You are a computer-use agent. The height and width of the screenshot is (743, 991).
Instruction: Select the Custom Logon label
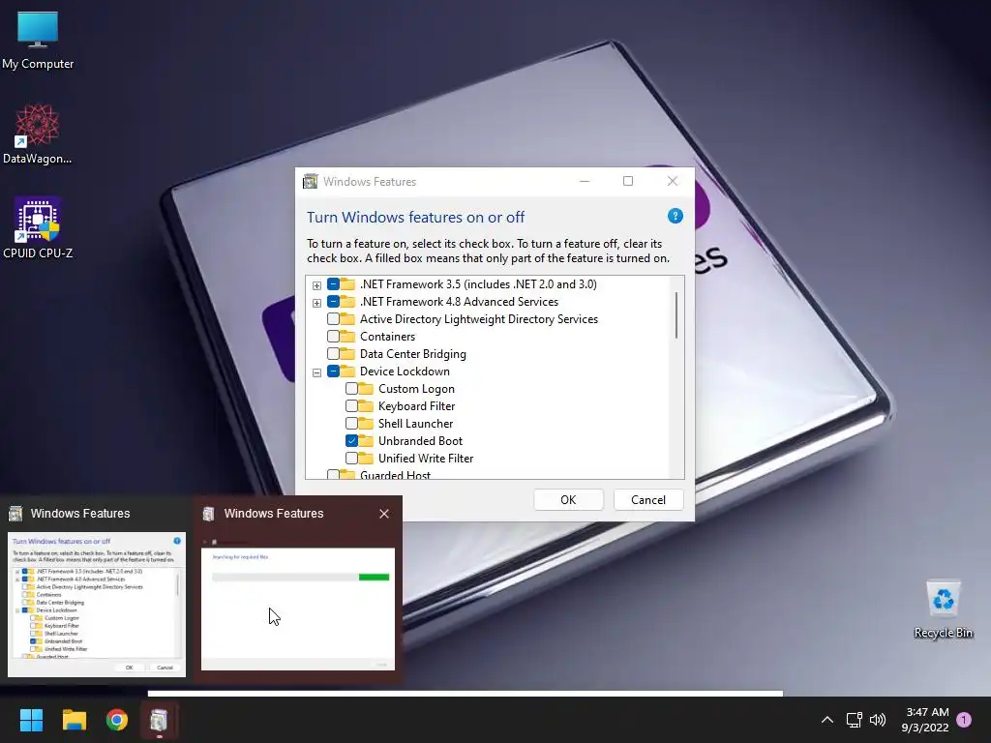[416, 389]
